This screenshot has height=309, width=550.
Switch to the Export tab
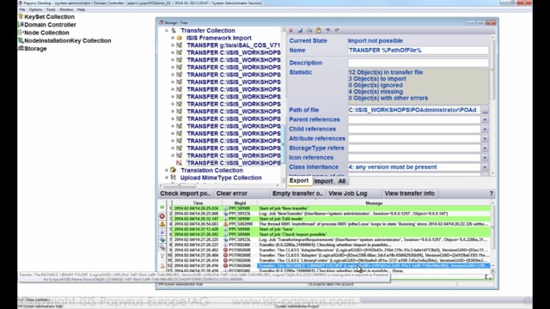tap(299, 181)
